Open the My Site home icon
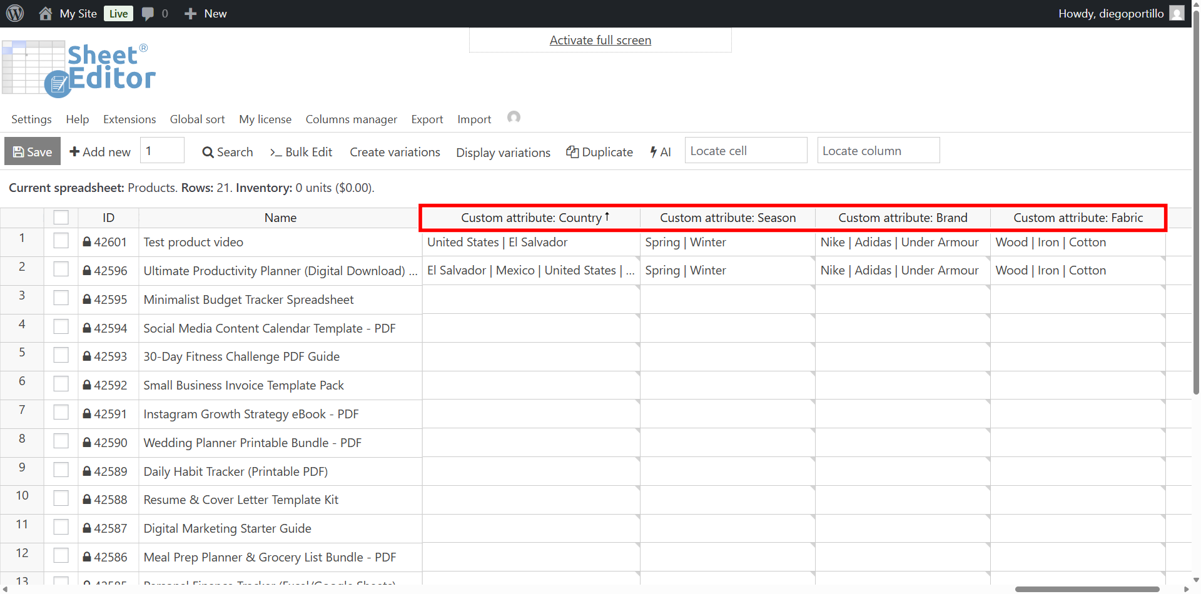The width and height of the screenshot is (1201, 594). (46, 13)
